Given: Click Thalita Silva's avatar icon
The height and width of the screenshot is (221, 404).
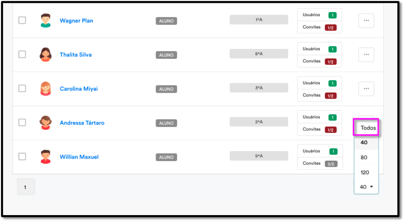Looking at the screenshot, I should [46, 55].
